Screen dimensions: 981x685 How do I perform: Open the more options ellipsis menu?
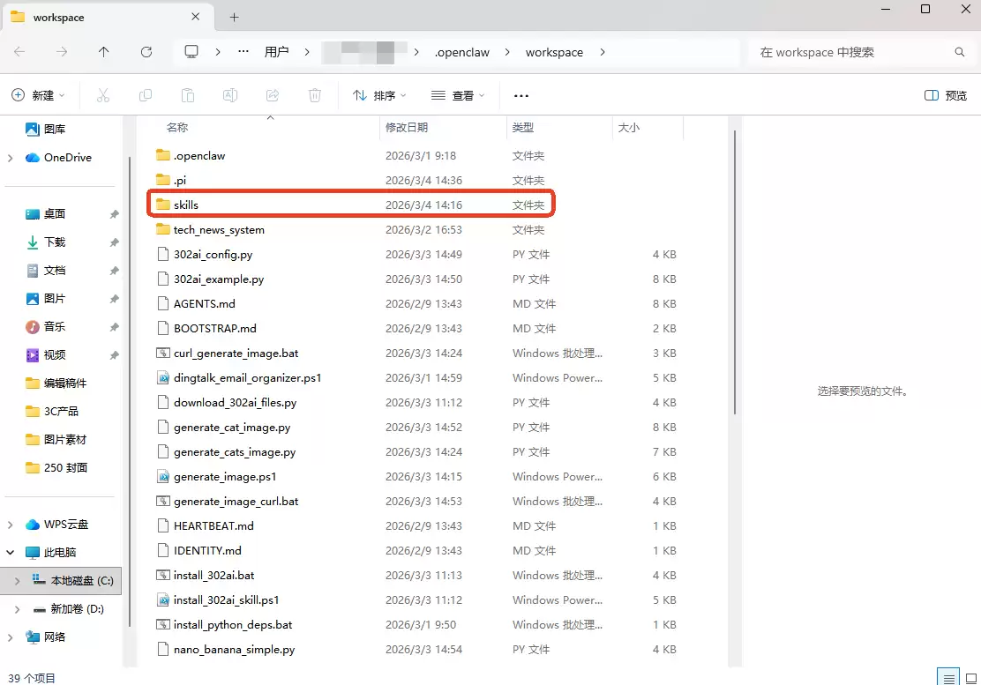click(x=520, y=95)
